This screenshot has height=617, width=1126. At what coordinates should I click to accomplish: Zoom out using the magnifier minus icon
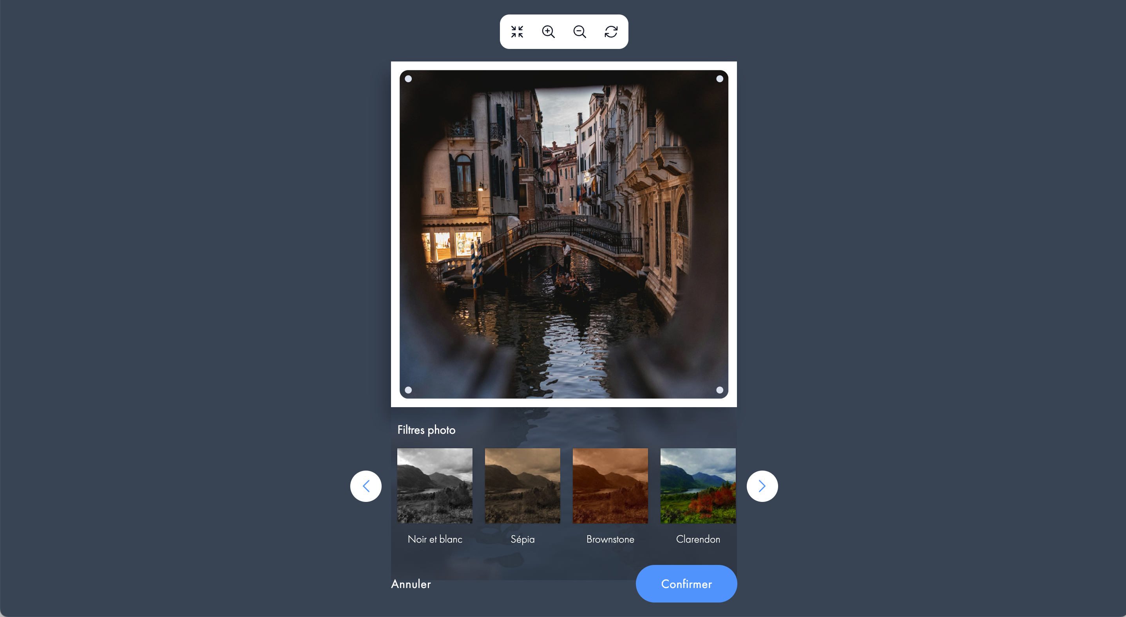579,31
